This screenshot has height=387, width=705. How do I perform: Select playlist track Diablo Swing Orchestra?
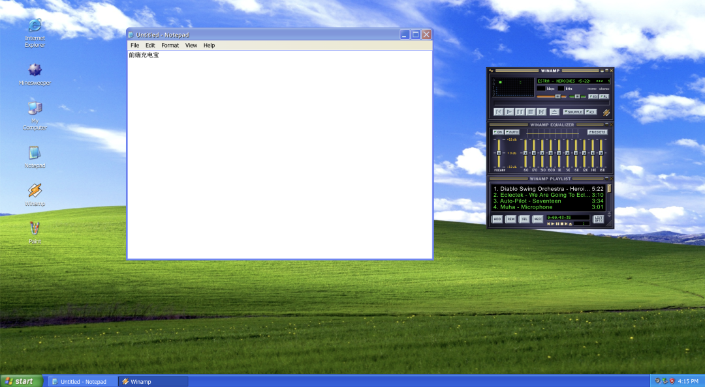pos(548,189)
